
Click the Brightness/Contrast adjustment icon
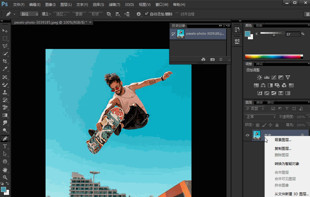[x=260, y=78]
